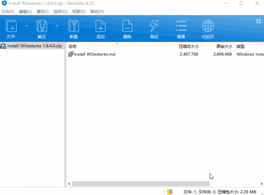
Task: Click the yellow archive icon in status bar
Action: pyautogui.click(x=170, y=192)
